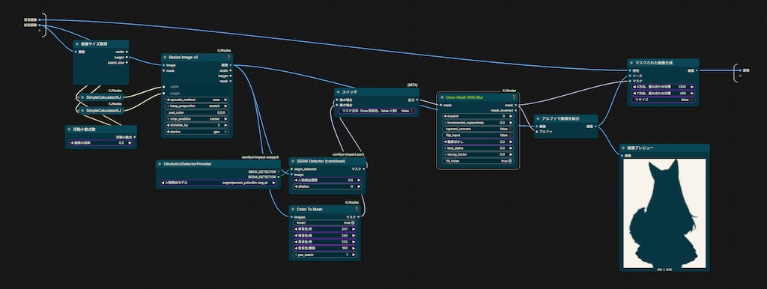Click the BBOX_DETECTOR output socket
Image resolution: width=767 pixels, height=289 pixels.
point(279,171)
